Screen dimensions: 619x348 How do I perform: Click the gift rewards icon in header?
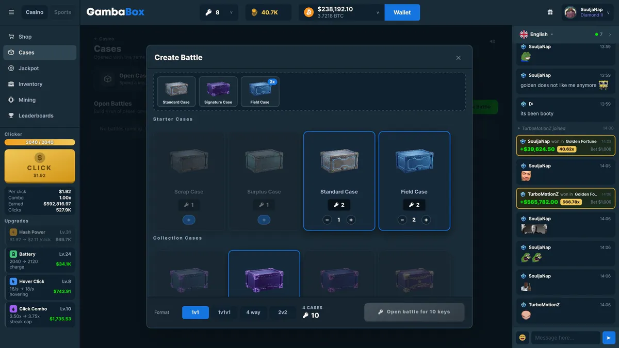[550, 12]
